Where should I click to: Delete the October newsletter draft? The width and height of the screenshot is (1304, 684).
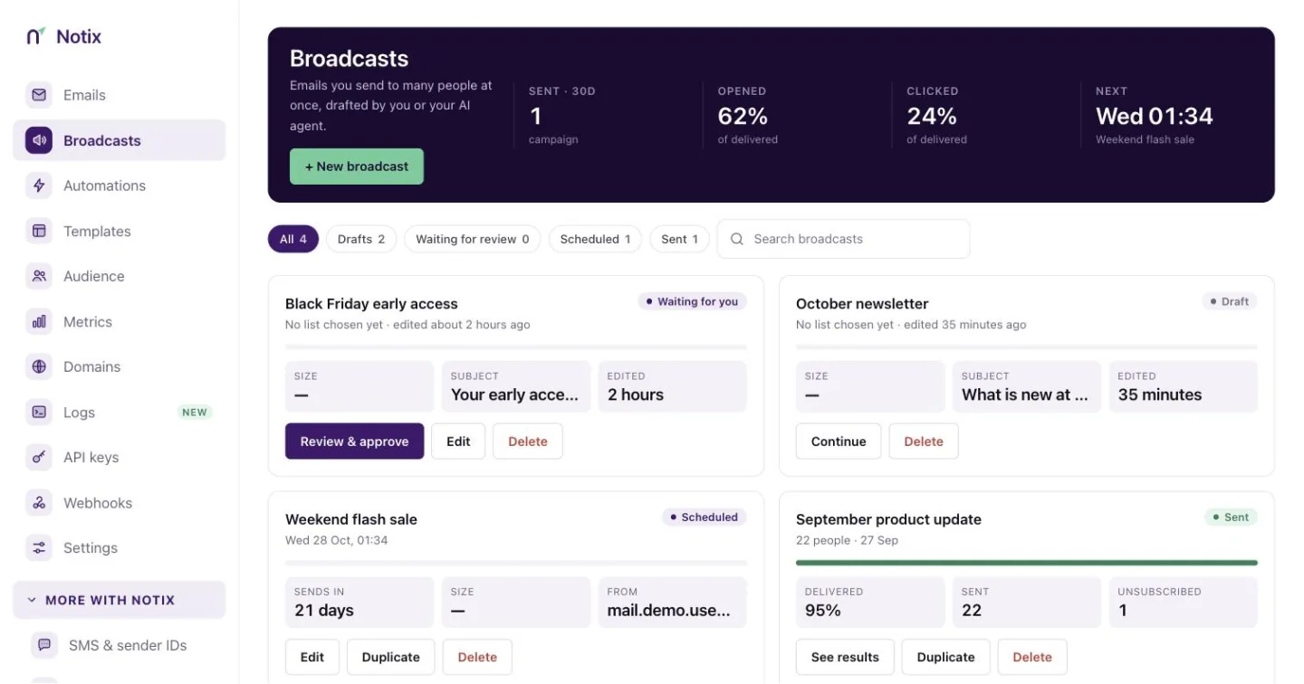point(924,442)
